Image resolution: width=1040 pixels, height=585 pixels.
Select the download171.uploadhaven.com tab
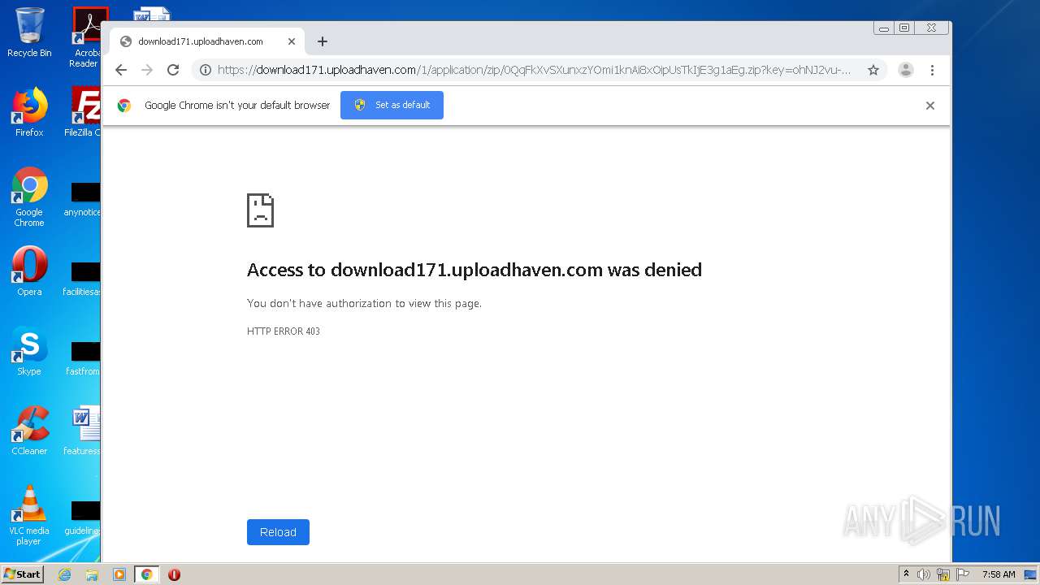click(207, 41)
